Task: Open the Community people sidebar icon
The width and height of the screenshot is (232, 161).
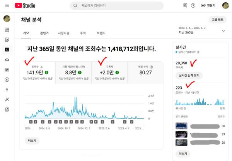Action: tap(7, 60)
